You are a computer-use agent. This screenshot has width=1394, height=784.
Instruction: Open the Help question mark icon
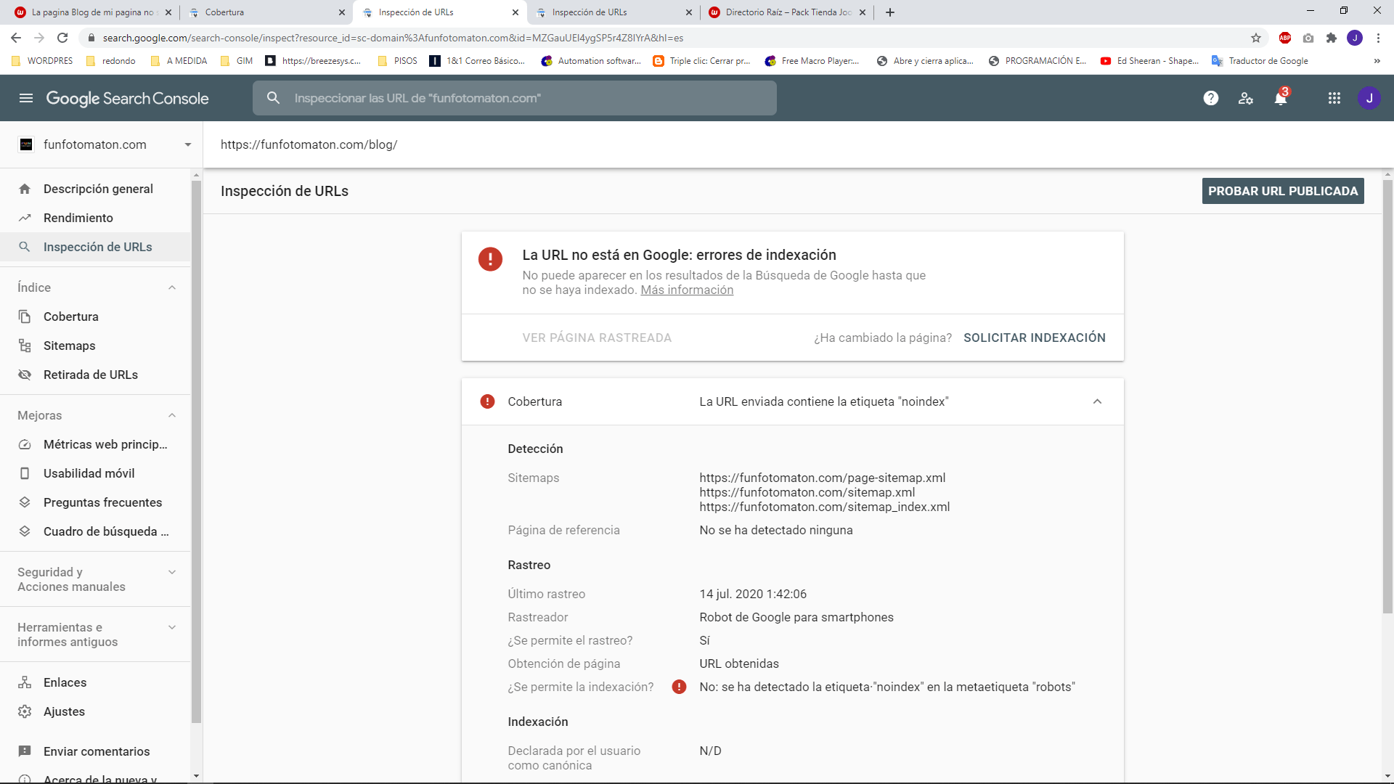pyautogui.click(x=1211, y=98)
